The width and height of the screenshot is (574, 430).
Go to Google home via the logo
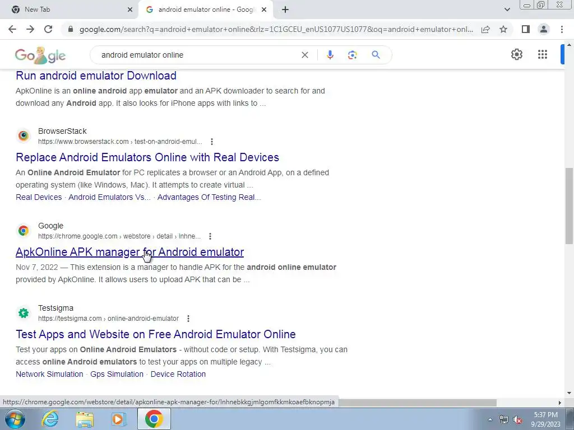[40, 55]
